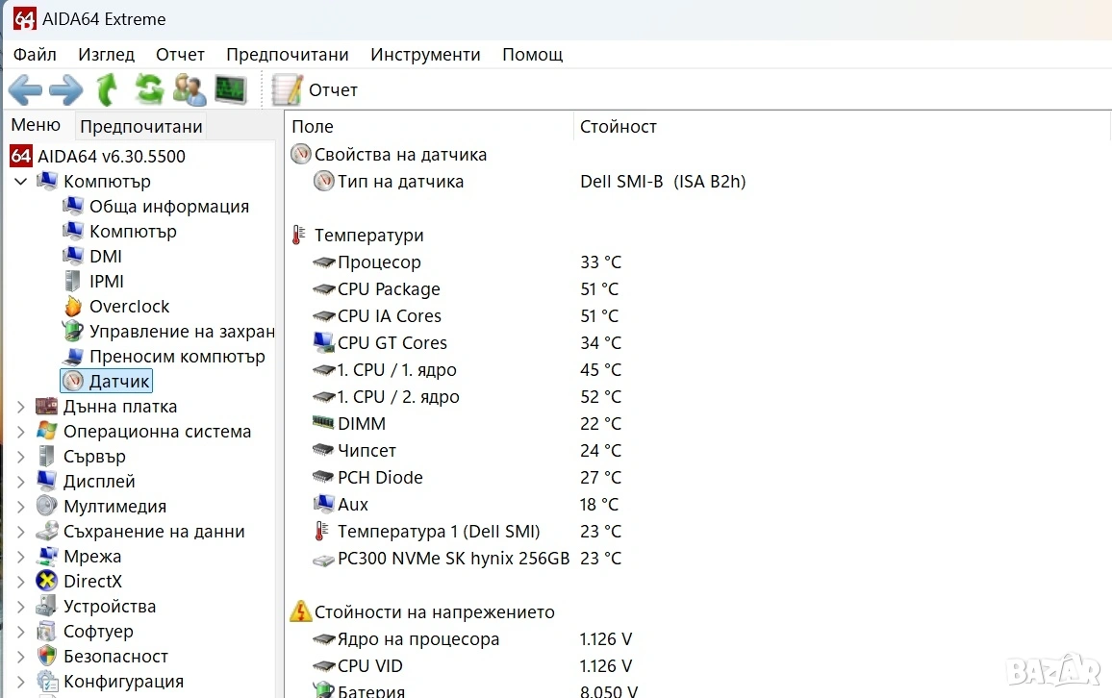Viewport: 1112px width, 698px height.
Task: Collapse the Компютър tree node
Action: click(x=20, y=182)
